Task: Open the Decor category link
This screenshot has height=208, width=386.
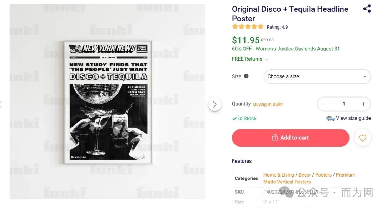Action: [x=305, y=175]
